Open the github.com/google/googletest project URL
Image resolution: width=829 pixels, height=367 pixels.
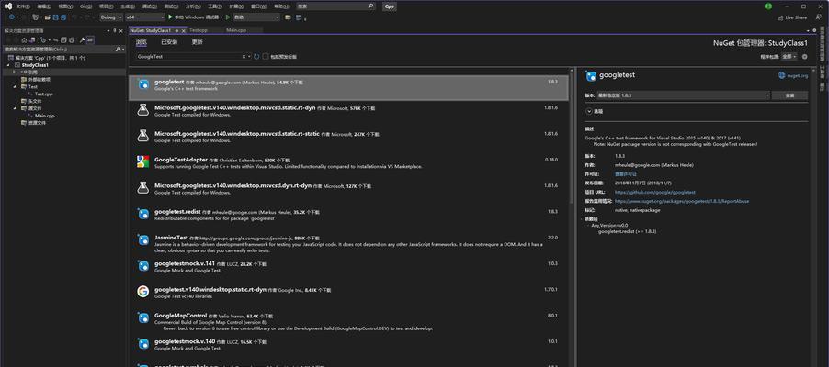tap(655, 192)
